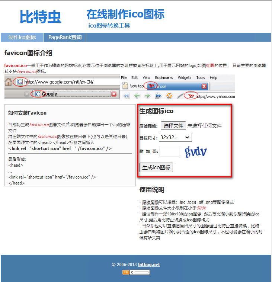Click the Widgets menu in example image

pos(185,78)
